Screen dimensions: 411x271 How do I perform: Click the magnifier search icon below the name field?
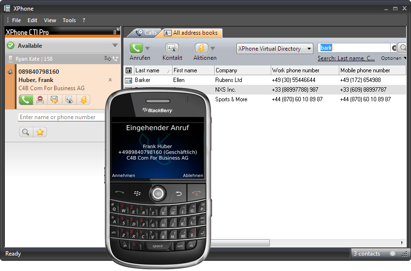(x=26, y=132)
